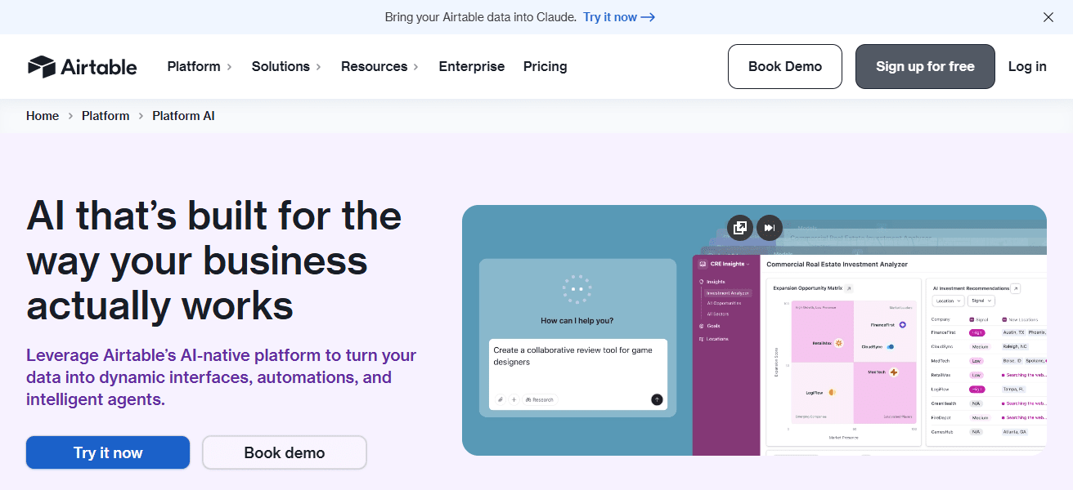Open Locations in the purple sidebar
Image resolution: width=1073 pixels, height=490 pixels.
[x=713, y=339]
